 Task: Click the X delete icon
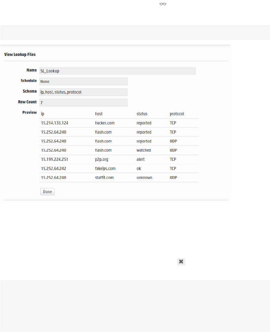tap(181, 261)
